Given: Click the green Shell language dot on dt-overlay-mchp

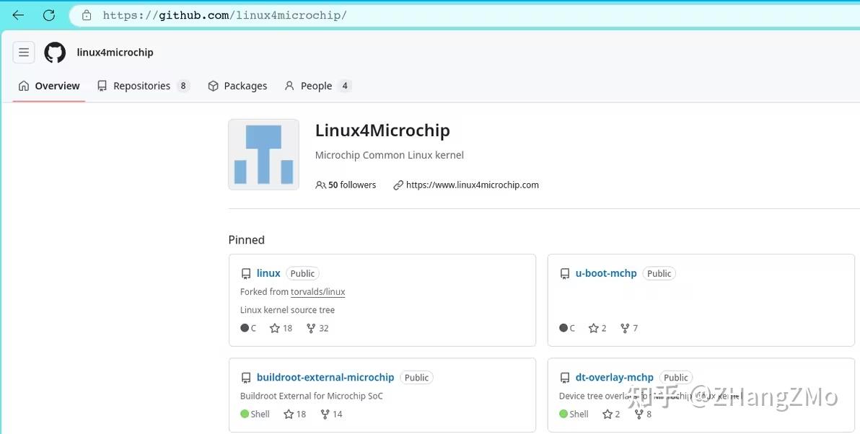Looking at the screenshot, I should click(563, 413).
